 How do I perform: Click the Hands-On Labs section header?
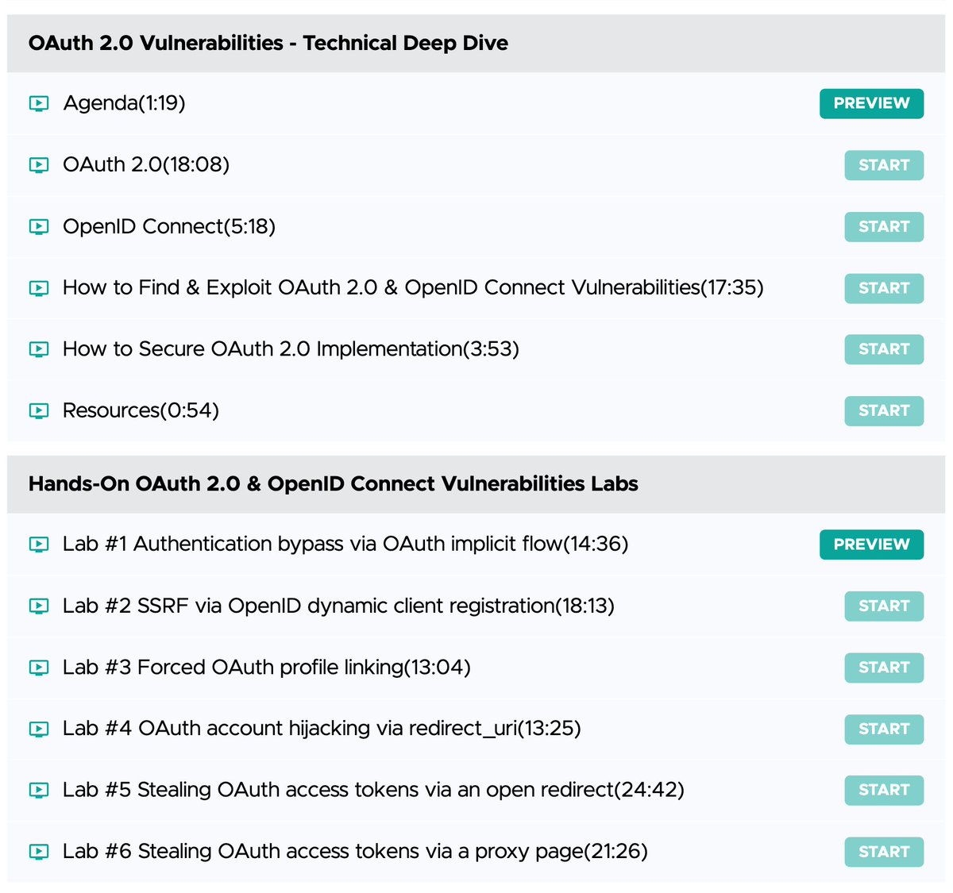(x=333, y=483)
